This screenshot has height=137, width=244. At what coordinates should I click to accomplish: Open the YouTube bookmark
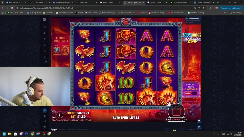142,13
